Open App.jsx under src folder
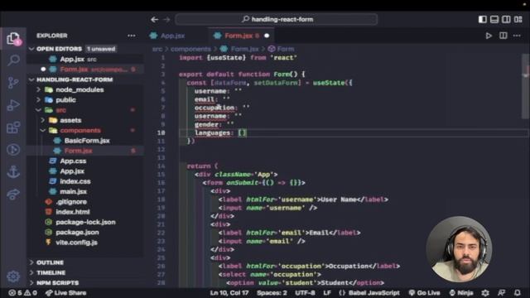The width and height of the screenshot is (530, 298). [72, 171]
